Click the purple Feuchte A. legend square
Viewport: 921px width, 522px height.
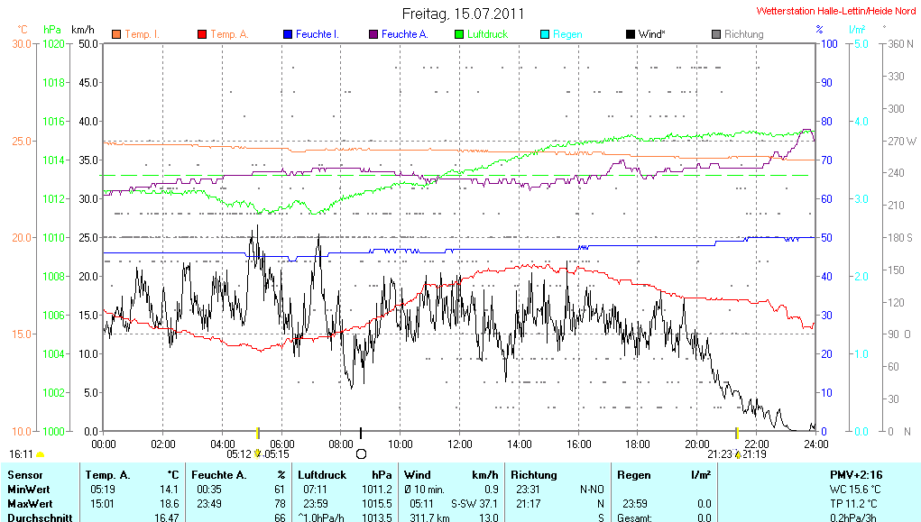click(x=373, y=34)
